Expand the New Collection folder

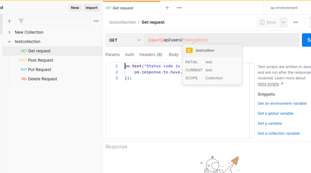10,32
